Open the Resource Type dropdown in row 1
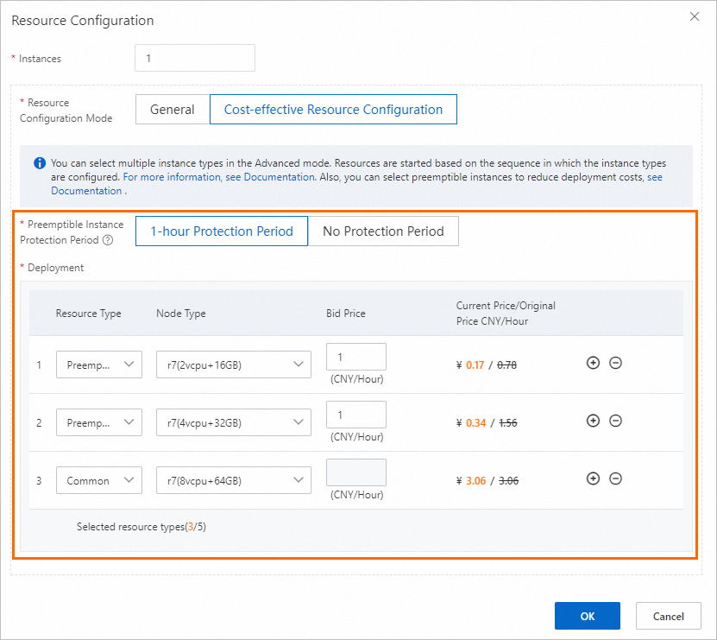The width and height of the screenshot is (717, 640). [x=98, y=364]
